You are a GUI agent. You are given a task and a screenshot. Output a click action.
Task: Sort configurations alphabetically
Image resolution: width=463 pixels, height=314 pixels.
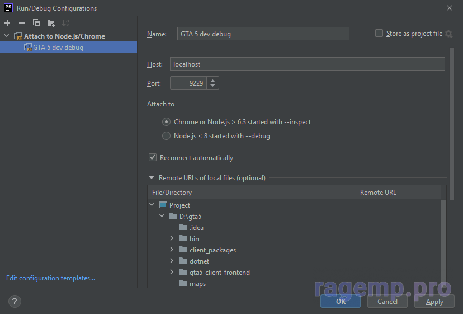click(x=65, y=23)
